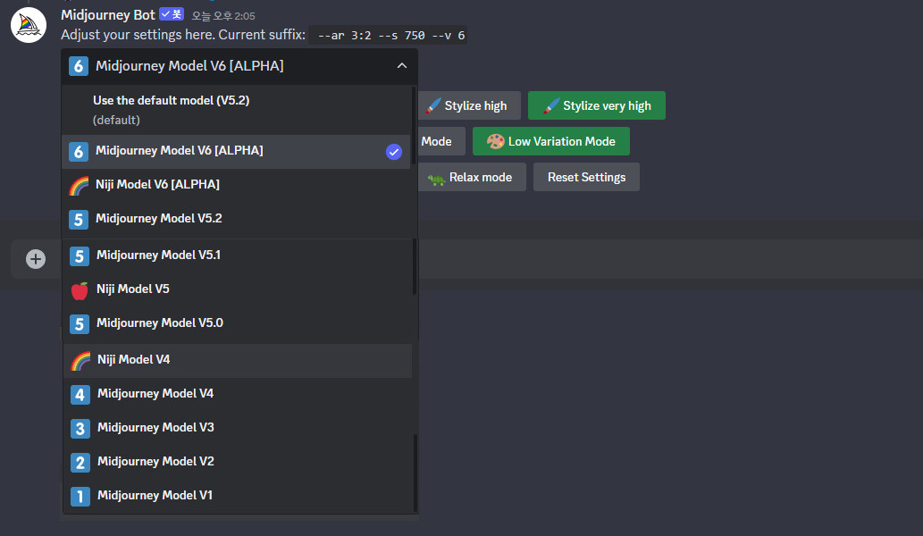This screenshot has width=923, height=536.
Task: Choose Midjourney Model V5.2
Action: tap(236, 220)
